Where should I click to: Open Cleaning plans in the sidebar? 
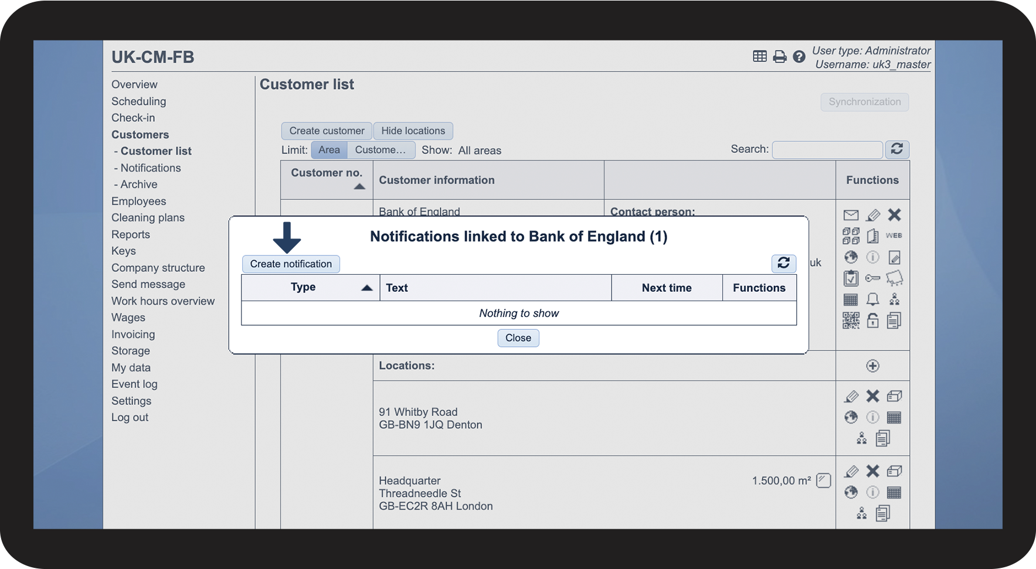pos(148,218)
